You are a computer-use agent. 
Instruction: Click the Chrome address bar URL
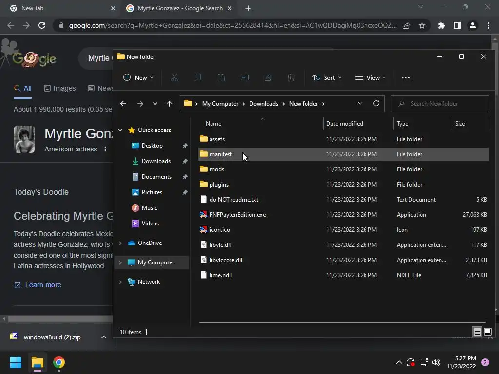[232, 25]
